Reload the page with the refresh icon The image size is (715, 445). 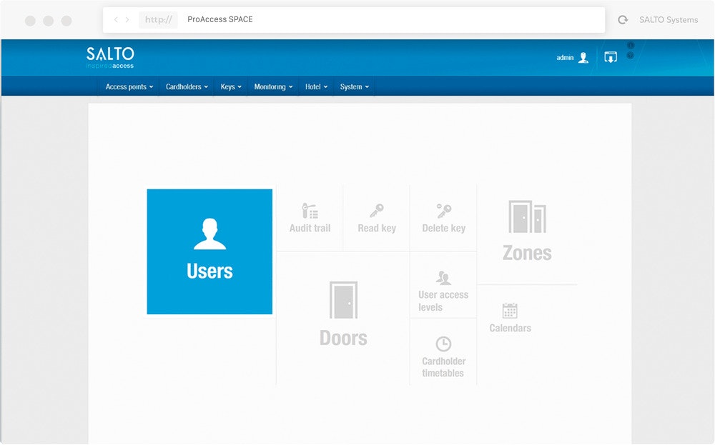tap(623, 20)
